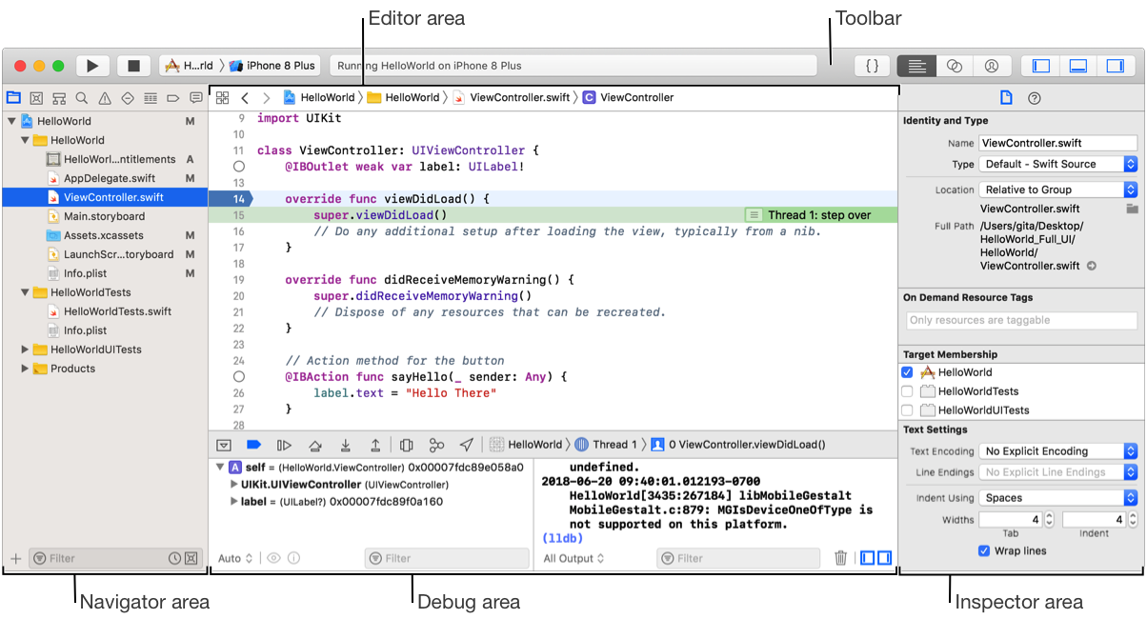Open the related items grid menu in jump bar
Viewport: 1147px width, 619px height.
click(x=222, y=97)
